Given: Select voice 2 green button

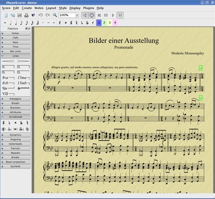Looking at the screenshot, I should (x=104, y=23).
